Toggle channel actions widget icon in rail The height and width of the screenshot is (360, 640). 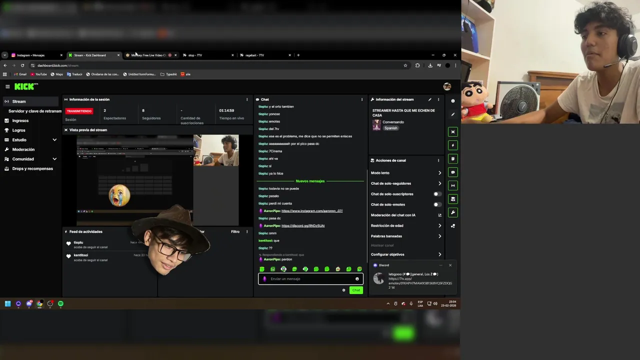pyautogui.click(x=453, y=199)
